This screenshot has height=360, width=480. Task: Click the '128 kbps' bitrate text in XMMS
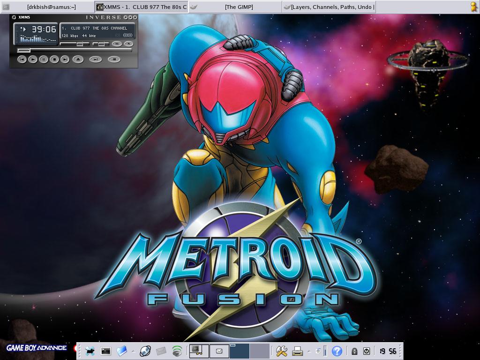(x=70, y=36)
